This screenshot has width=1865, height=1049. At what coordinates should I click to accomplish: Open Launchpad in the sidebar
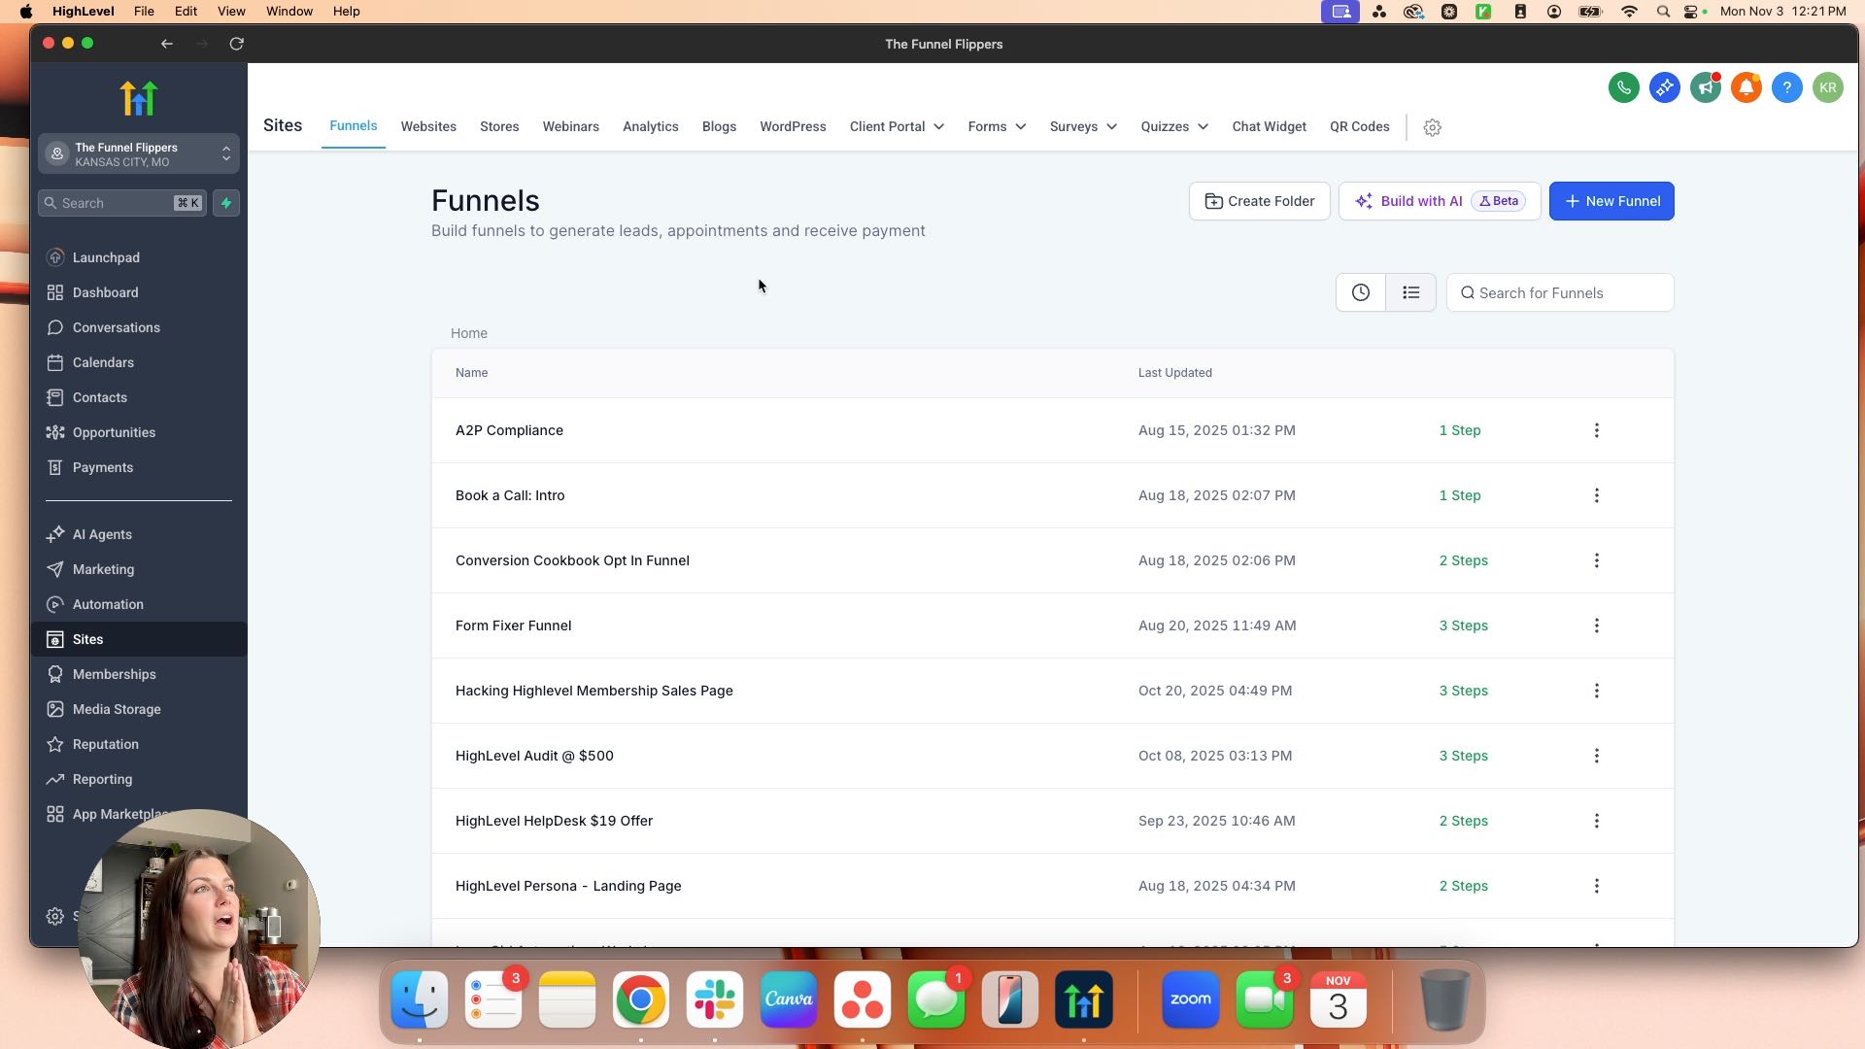coord(106,257)
